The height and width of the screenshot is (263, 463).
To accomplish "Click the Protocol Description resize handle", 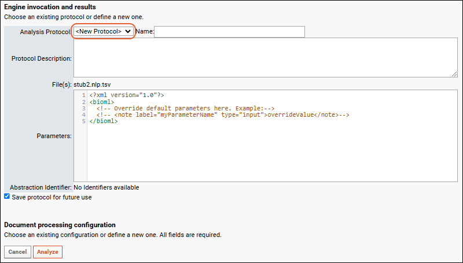I will (454, 74).
